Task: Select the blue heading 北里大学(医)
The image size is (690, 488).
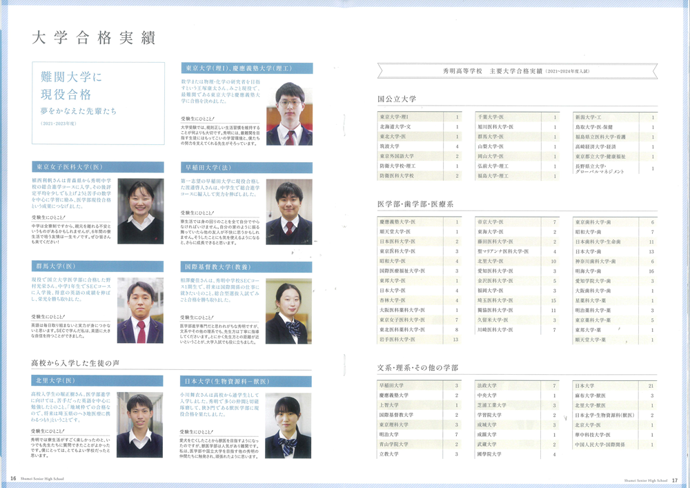Action: click(x=97, y=380)
